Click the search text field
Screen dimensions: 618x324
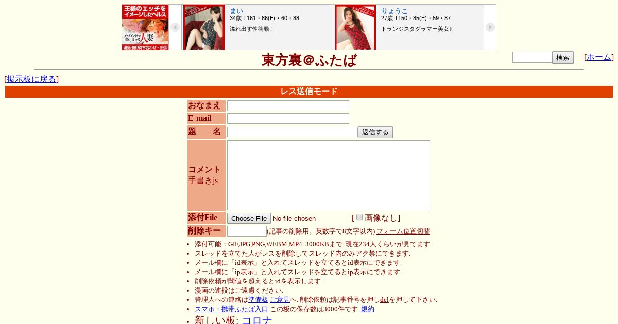pyautogui.click(x=532, y=58)
